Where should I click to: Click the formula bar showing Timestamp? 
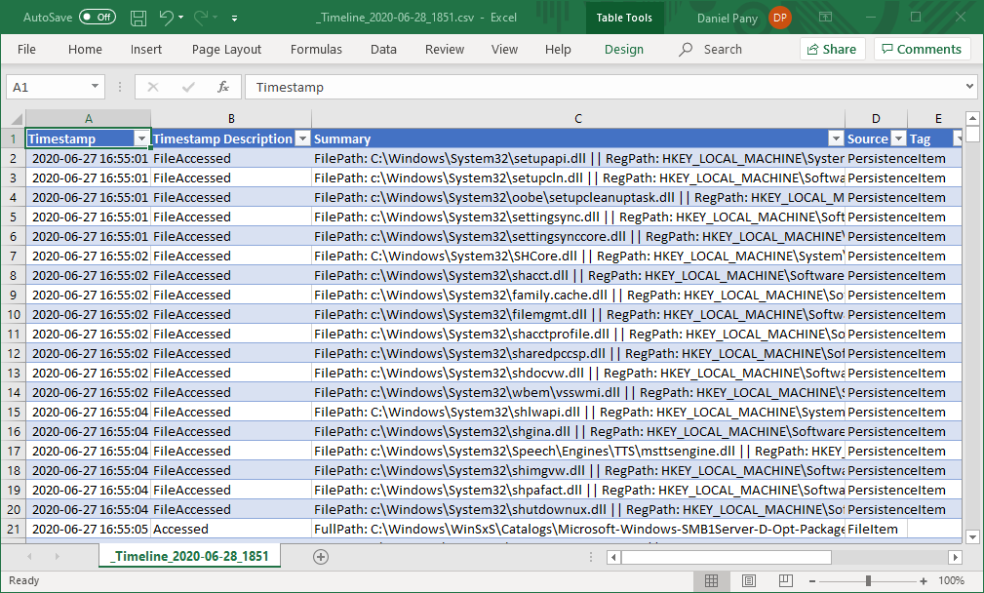click(603, 87)
